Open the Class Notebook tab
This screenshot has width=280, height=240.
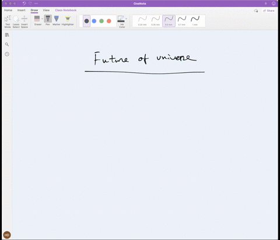[66, 10]
